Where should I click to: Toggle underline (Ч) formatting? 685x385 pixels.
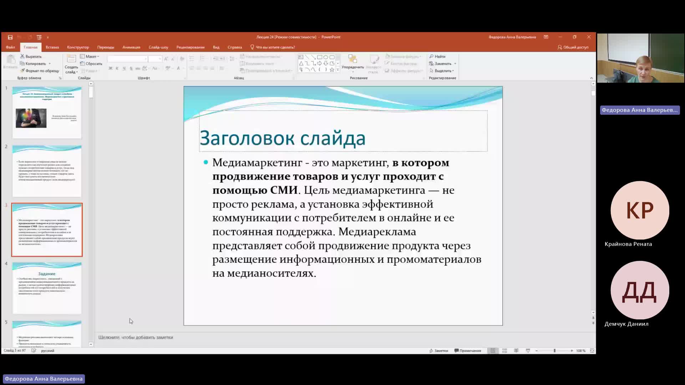pyautogui.click(x=124, y=68)
